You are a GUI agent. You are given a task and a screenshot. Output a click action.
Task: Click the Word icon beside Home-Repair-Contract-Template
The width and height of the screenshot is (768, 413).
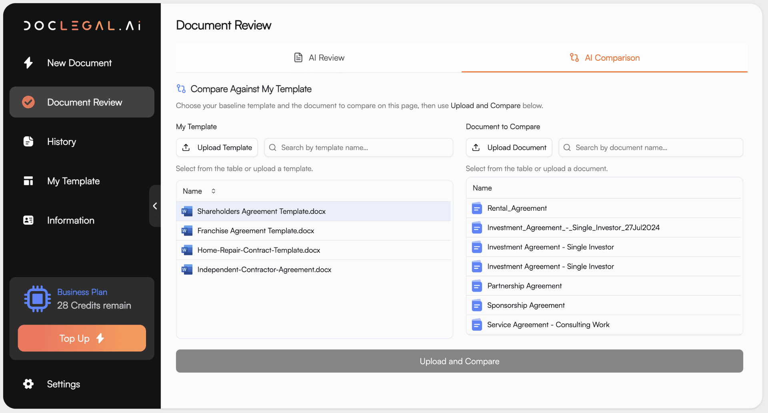187,250
